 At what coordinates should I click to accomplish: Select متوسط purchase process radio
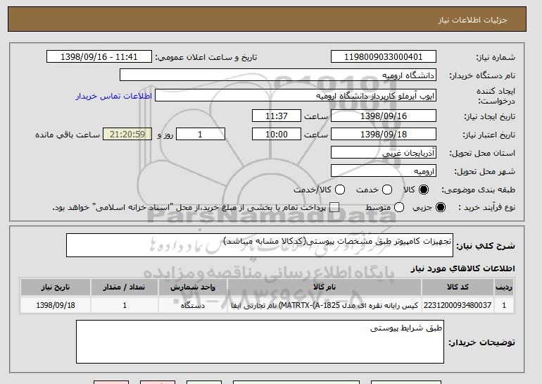tap(399, 207)
